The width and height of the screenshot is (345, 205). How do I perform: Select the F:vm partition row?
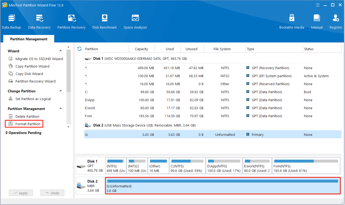(x=213, y=116)
